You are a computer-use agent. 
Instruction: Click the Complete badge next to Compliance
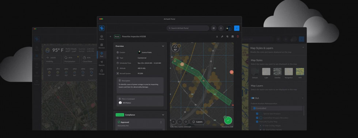(x=120, y=115)
